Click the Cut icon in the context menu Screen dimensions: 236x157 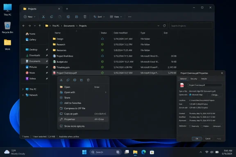pyautogui.click(x=61, y=80)
